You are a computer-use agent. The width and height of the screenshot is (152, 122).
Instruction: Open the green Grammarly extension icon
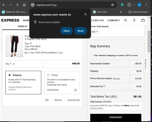[x=122, y=5]
